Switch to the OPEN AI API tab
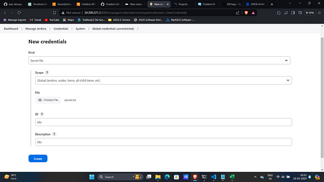 click(255, 4)
